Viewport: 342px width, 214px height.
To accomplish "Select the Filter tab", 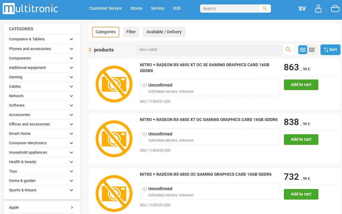I will (131, 32).
